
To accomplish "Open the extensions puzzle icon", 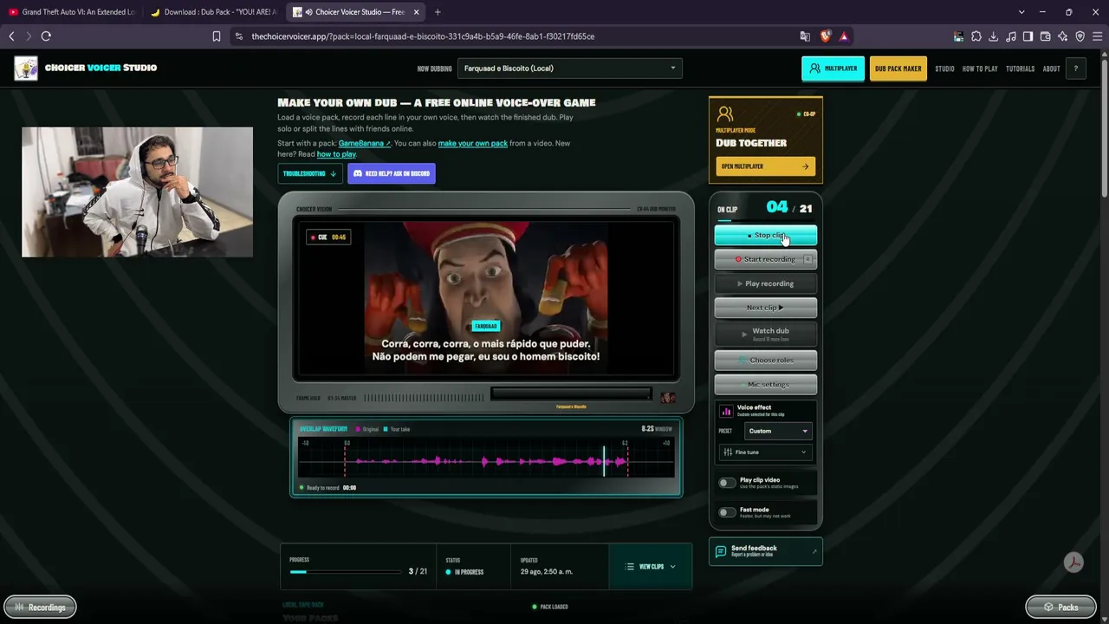I will (x=976, y=36).
